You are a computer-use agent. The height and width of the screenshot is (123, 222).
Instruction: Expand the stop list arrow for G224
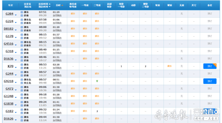pos(16,23)
